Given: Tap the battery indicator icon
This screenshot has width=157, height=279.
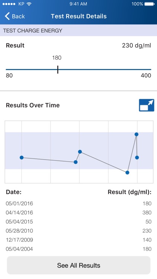Looking at the screenshot, I should (150, 4).
